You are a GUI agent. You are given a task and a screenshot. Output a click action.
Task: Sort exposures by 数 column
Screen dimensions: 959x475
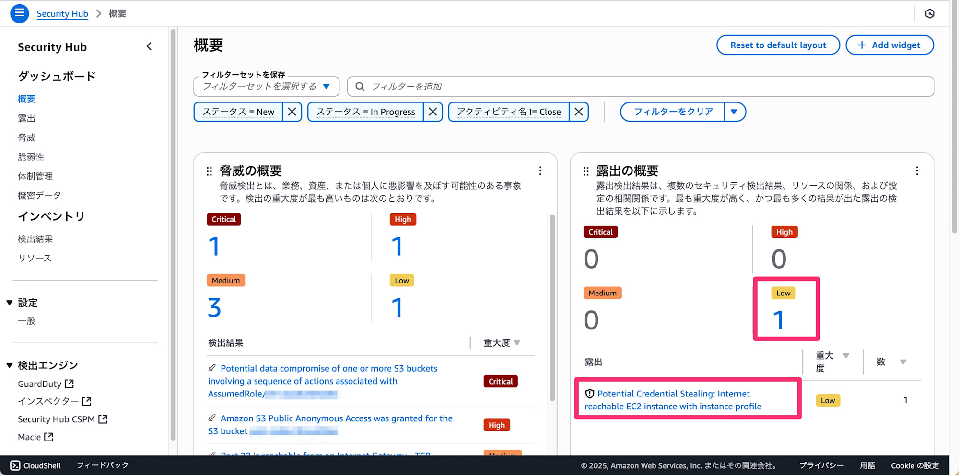click(891, 362)
